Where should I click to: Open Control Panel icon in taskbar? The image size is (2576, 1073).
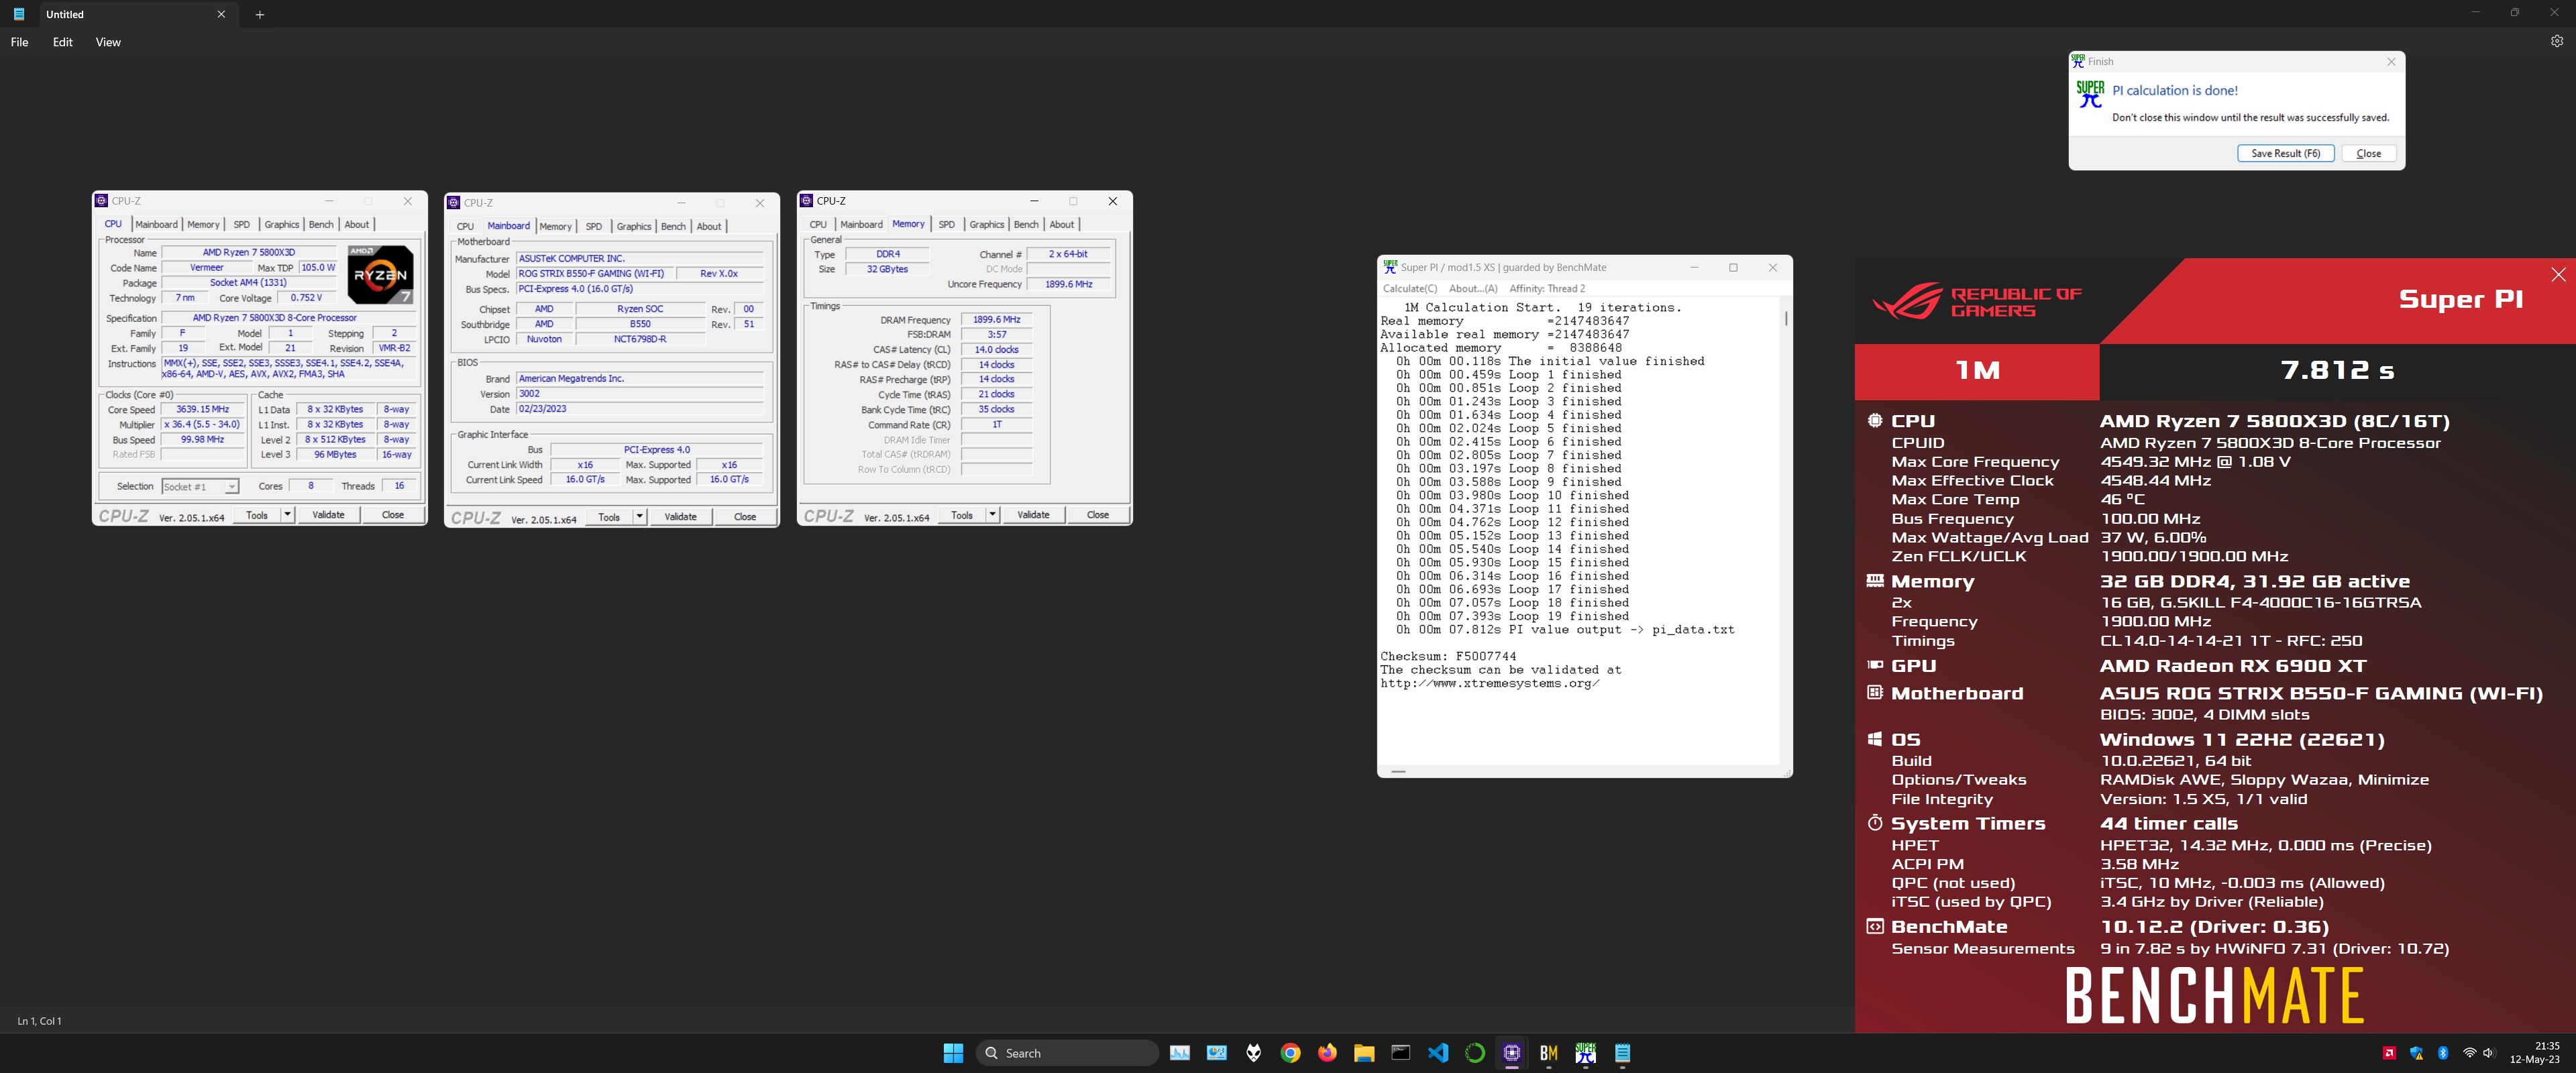click(x=1217, y=1052)
